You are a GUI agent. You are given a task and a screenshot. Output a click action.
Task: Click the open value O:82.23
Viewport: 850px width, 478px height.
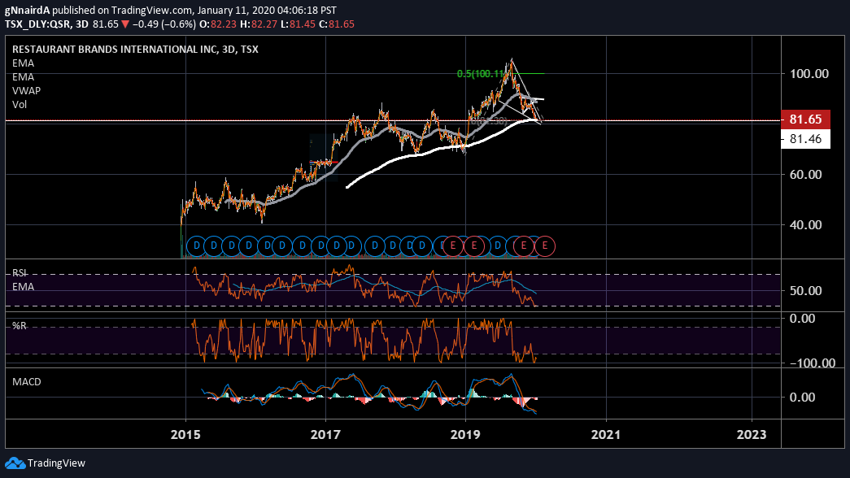pyautogui.click(x=218, y=24)
